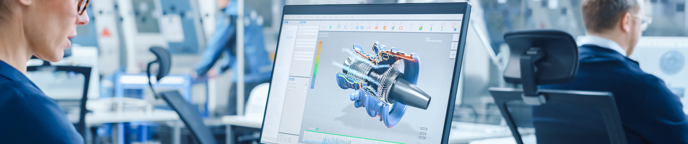Select the orange grid surface toolbar icon
The width and height of the screenshot is (688, 144).
(x=377, y=27)
